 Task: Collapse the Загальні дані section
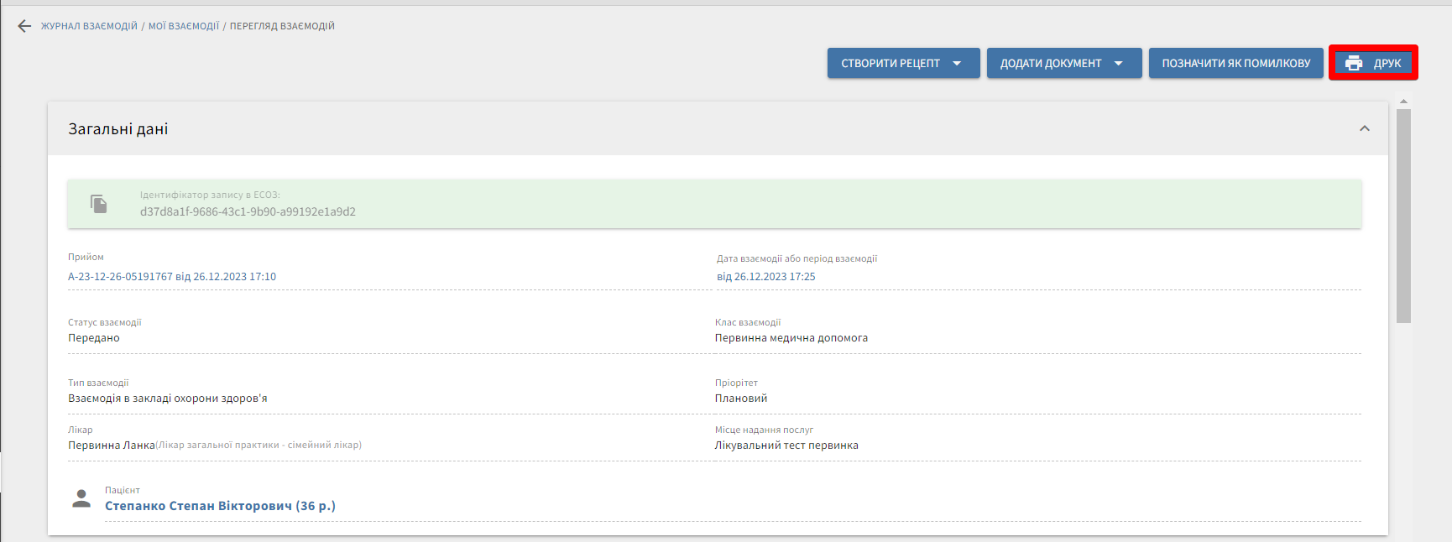(x=1364, y=128)
